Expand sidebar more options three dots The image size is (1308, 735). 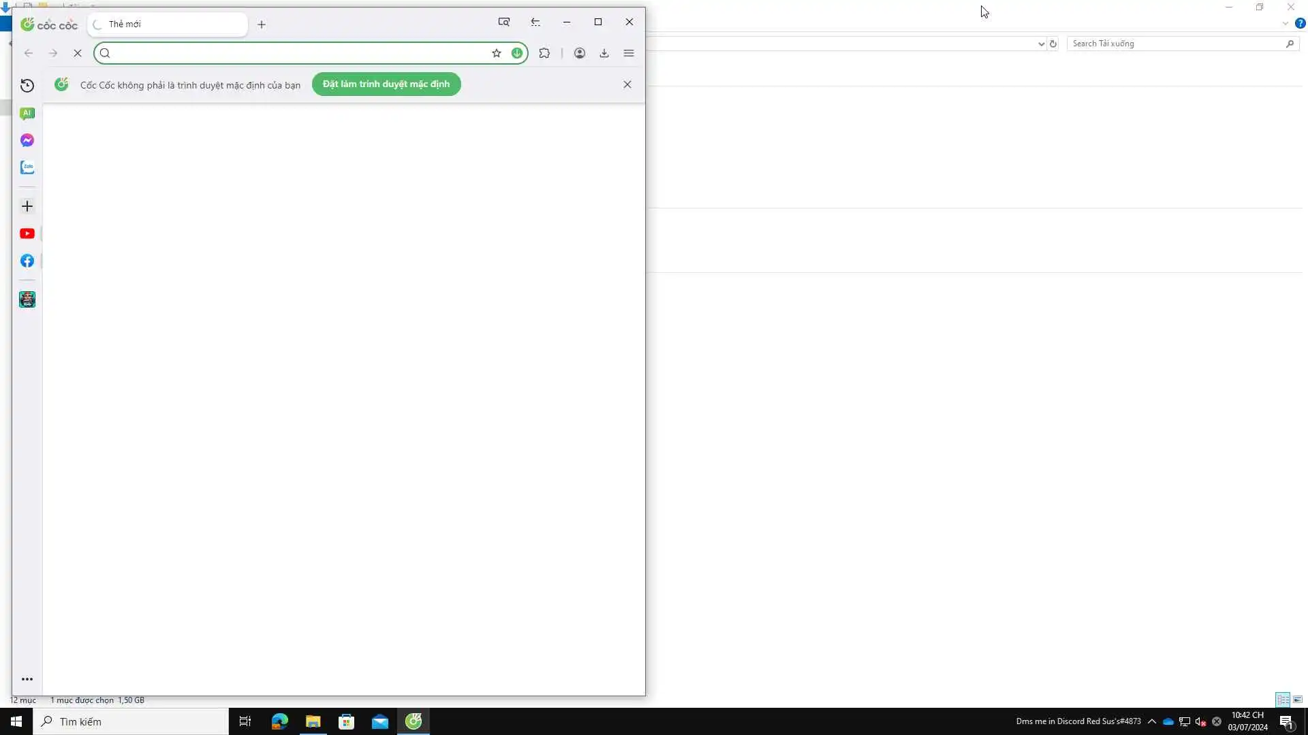27,679
